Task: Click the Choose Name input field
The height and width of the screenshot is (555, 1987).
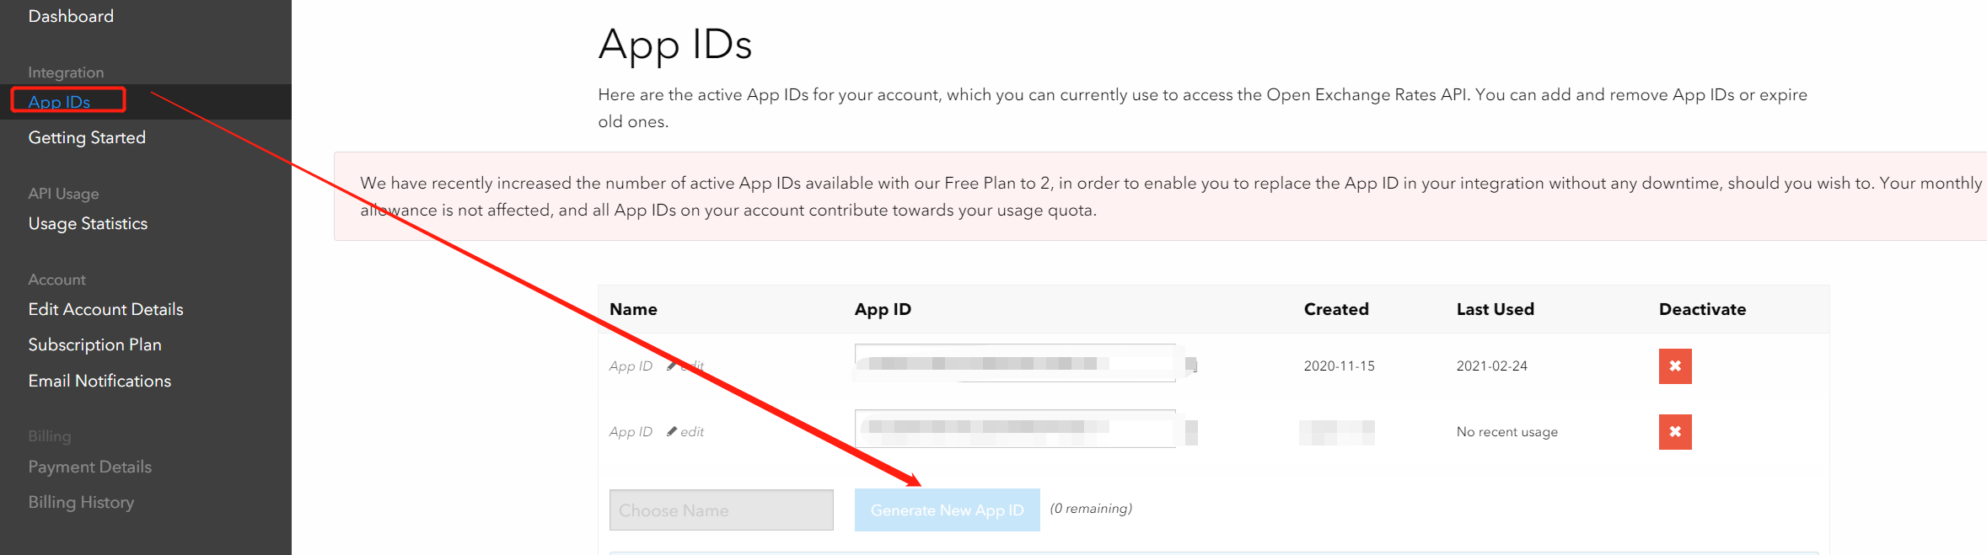Action: coord(721,510)
